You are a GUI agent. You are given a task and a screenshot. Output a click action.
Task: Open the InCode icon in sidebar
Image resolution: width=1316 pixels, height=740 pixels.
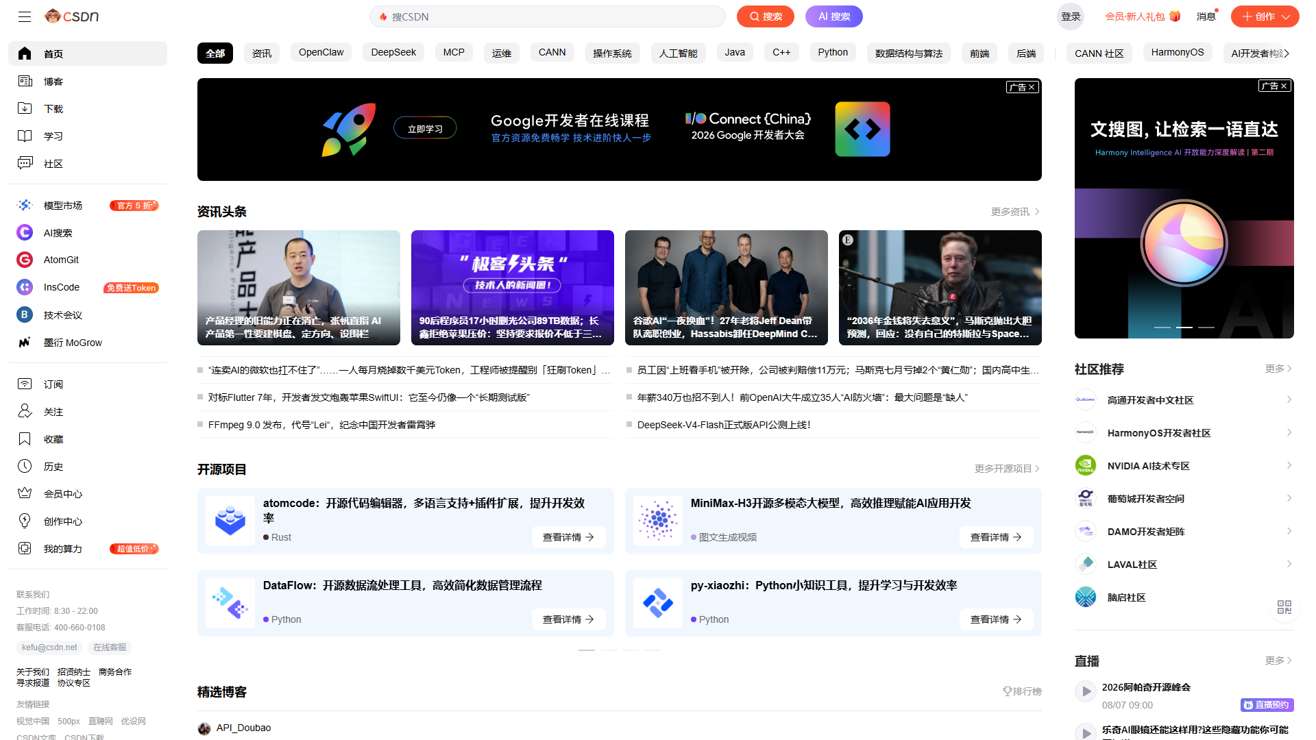point(25,288)
